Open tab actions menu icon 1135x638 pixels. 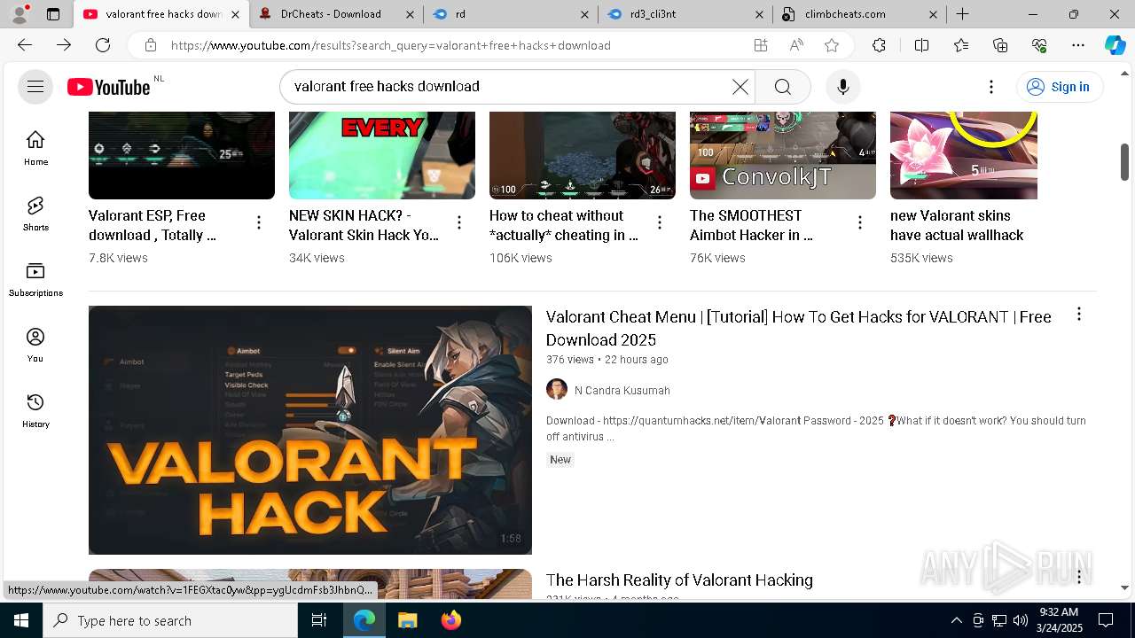[53, 14]
